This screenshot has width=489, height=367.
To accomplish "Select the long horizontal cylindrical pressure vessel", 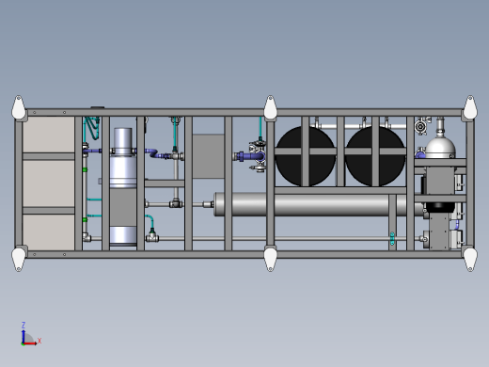I will (318, 204).
